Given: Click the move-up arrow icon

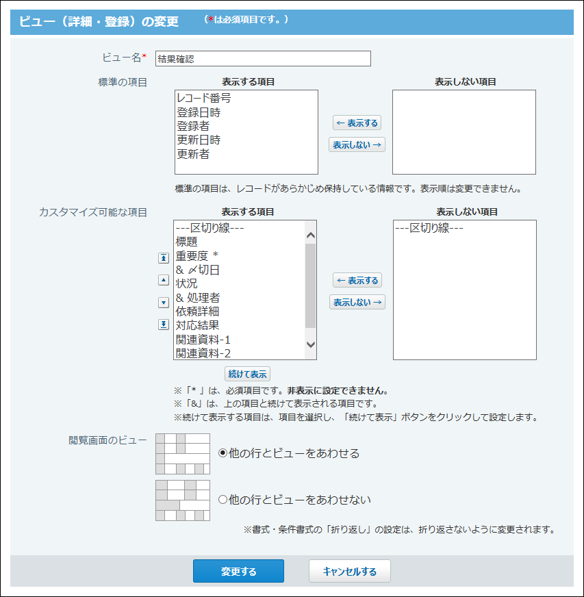Looking at the screenshot, I should pos(164,280).
